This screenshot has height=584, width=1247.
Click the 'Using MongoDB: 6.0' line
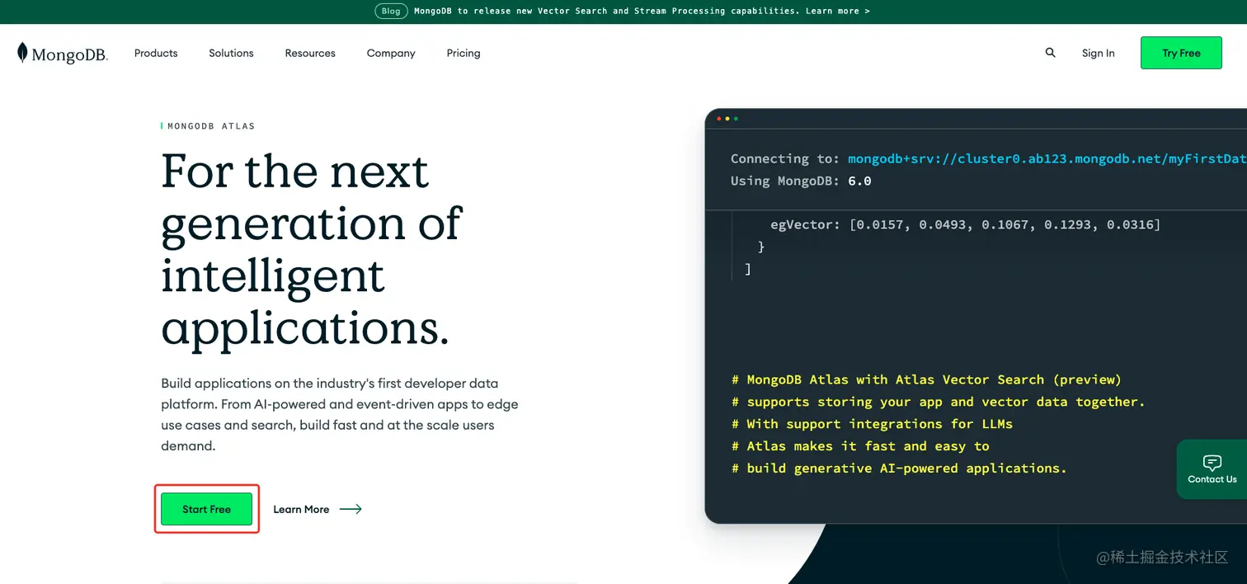(801, 181)
